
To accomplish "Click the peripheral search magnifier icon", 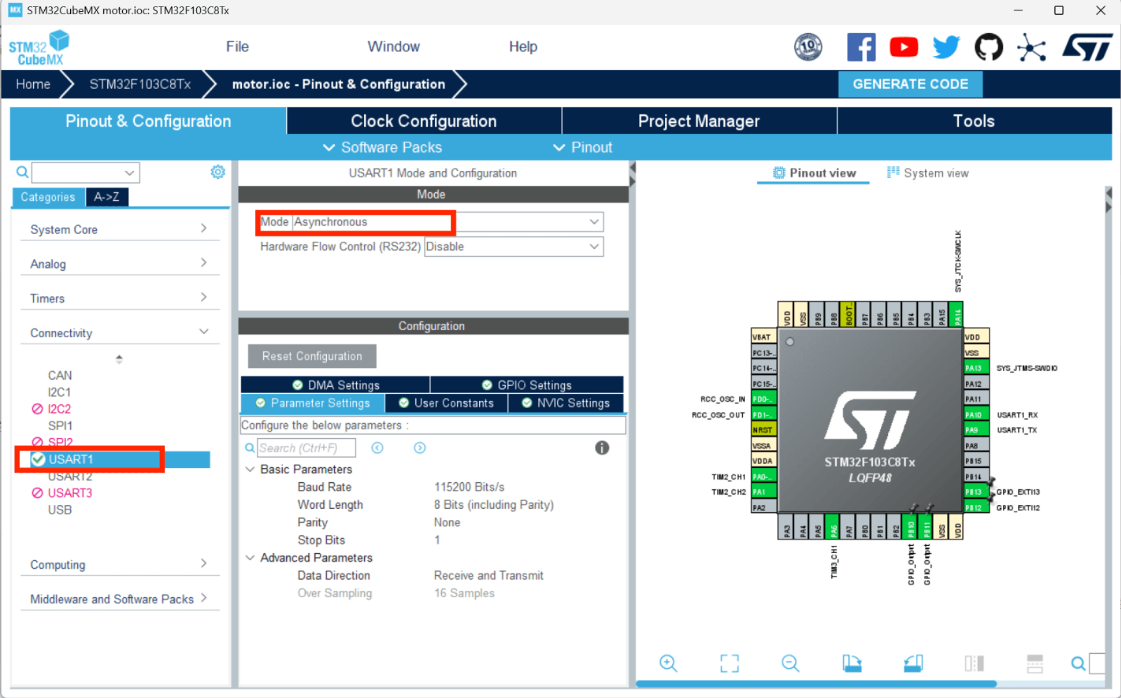I will 22,172.
